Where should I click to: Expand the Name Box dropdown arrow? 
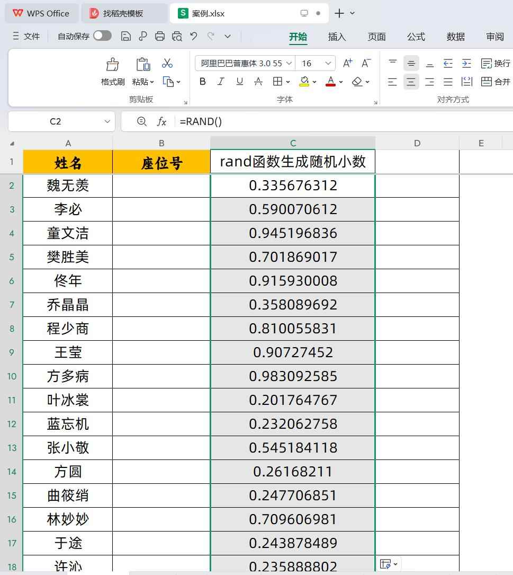click(107, 121)
